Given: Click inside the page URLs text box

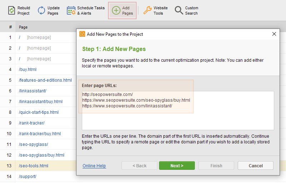Looking at the screenshot, I should click(x=178, y=111).
